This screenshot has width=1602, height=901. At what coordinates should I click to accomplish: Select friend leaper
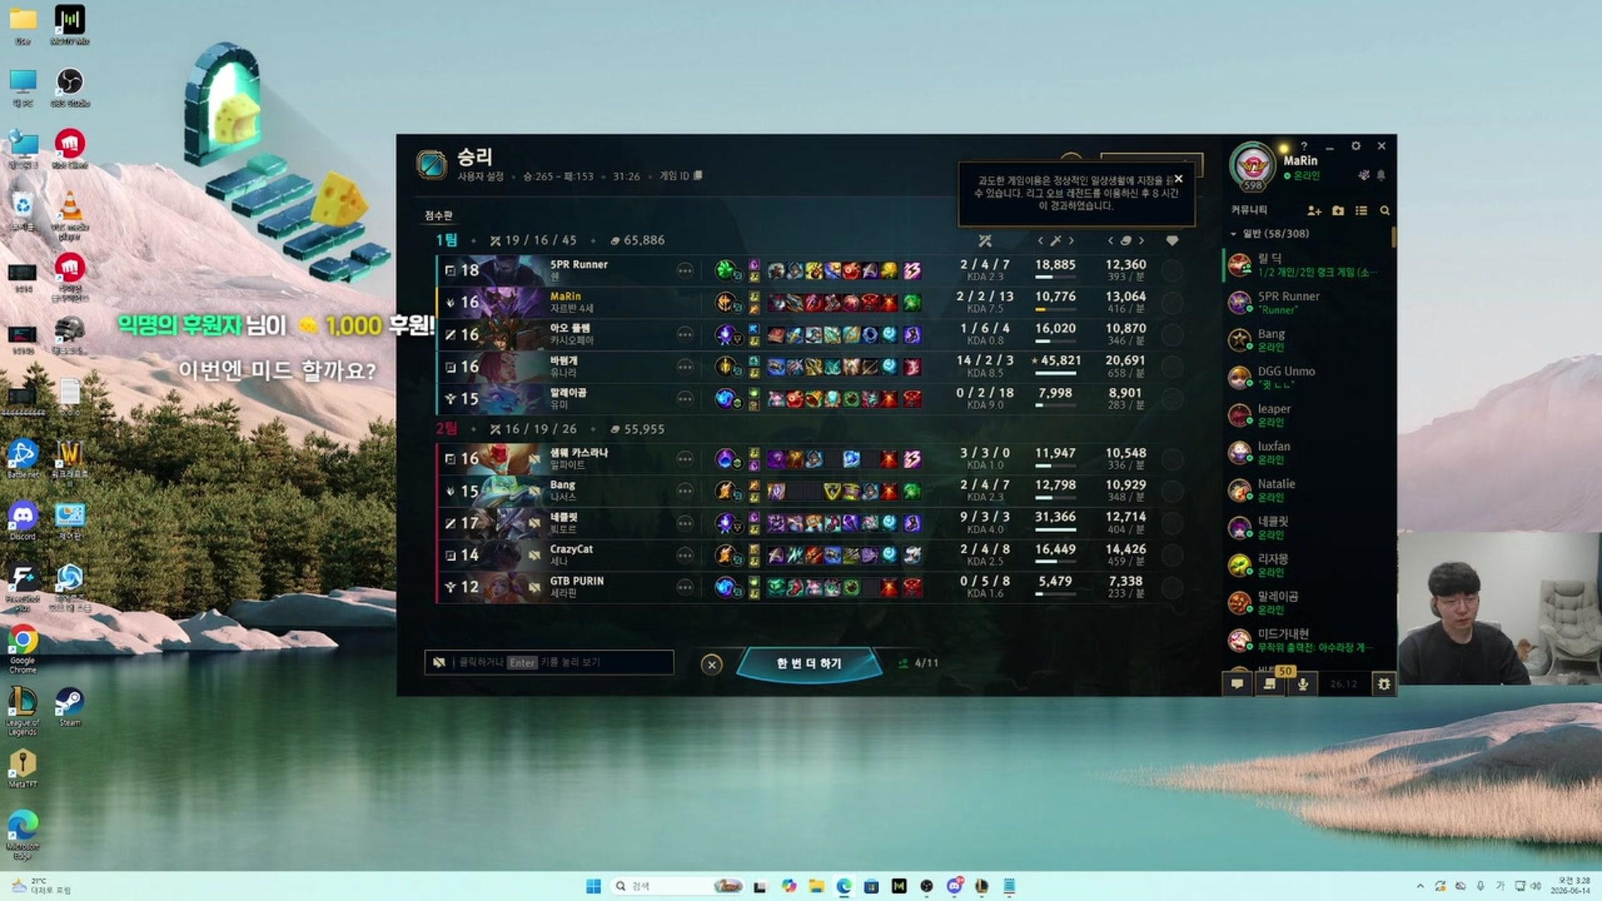[x=1309, y=415]
